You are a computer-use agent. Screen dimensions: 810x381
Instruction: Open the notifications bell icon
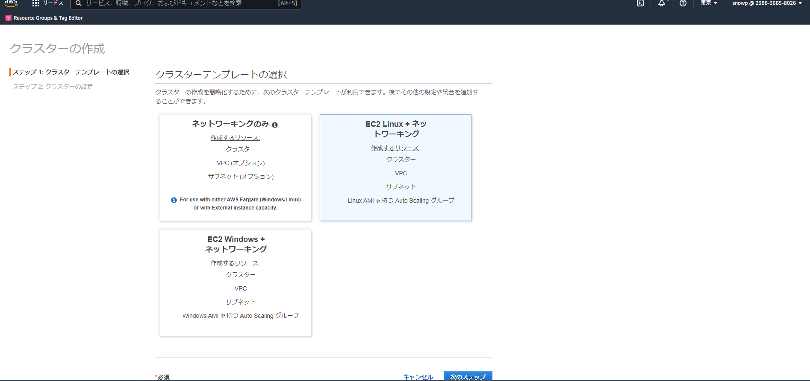(662, 3)
